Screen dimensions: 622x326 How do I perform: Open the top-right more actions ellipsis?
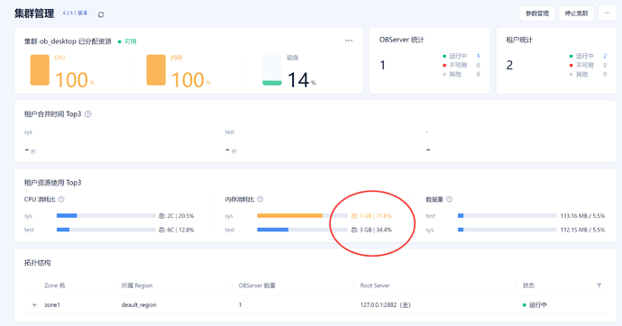pos(607,14)
